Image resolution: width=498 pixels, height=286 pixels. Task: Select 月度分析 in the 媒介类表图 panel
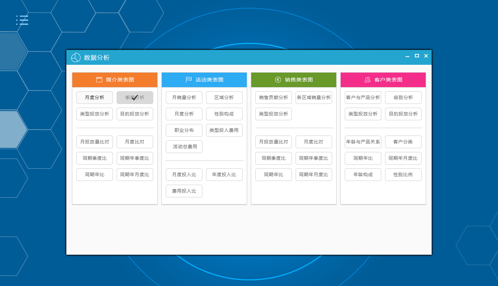(x=95, y=98)
